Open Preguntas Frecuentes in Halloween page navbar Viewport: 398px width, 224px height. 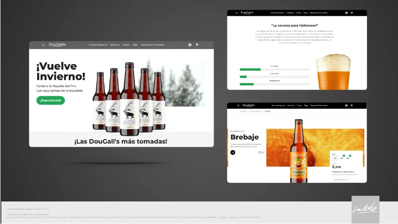(318, 13)
